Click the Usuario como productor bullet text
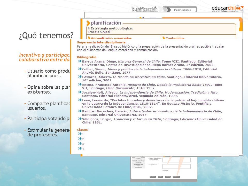The width and height of the screenshot is (248, 186). [x=49, y=73]
